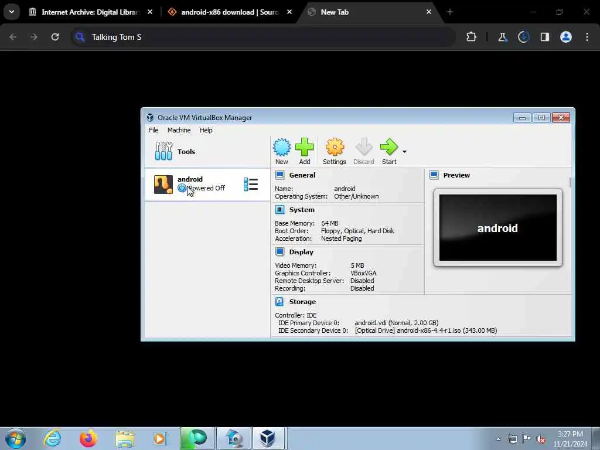
Task: Click the Action Center flag tray icon
Action: (x=527, y=439)
